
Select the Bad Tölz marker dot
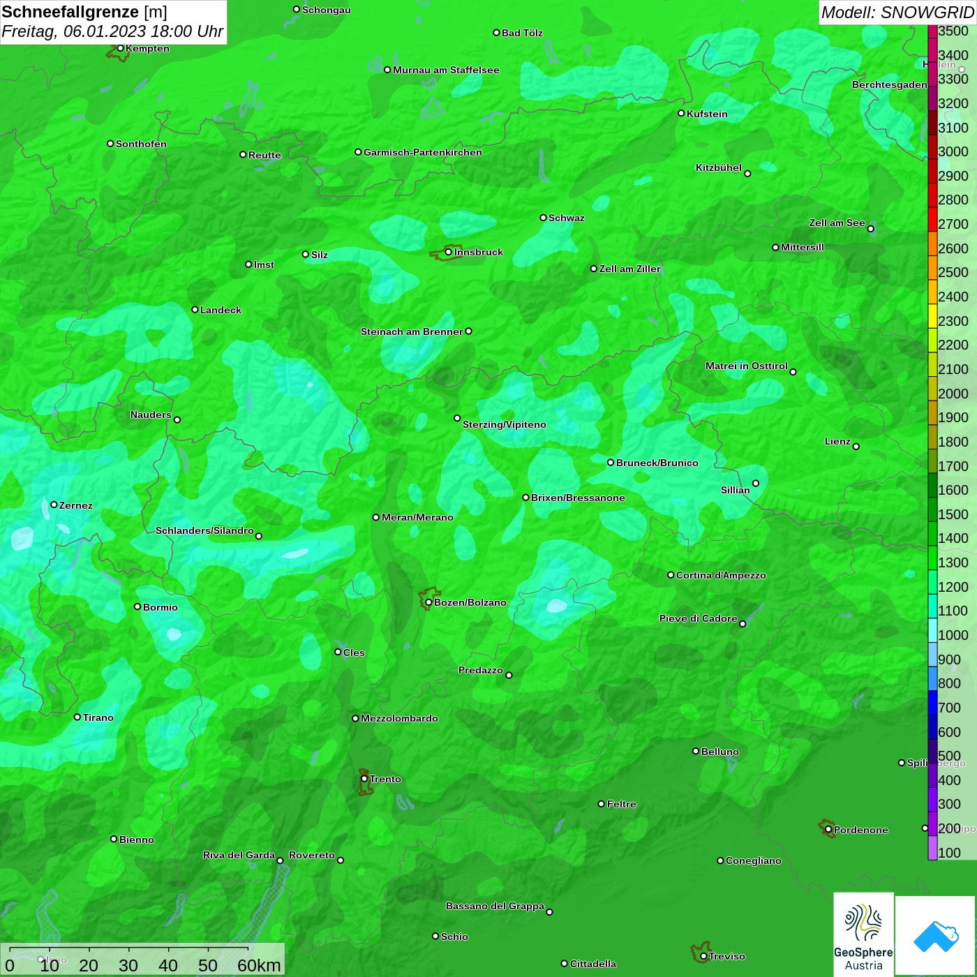point(496,33)
